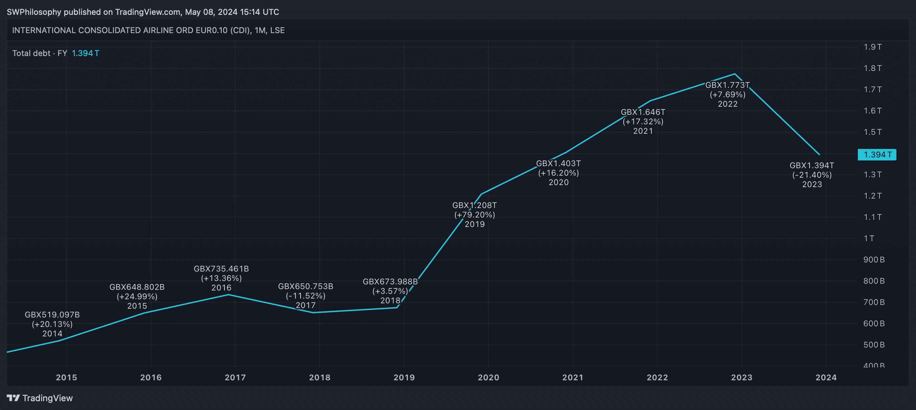Screen dimensions: 916x410
Task: Click the TradingView wordmark at bottom left
Action: [47, 398]
